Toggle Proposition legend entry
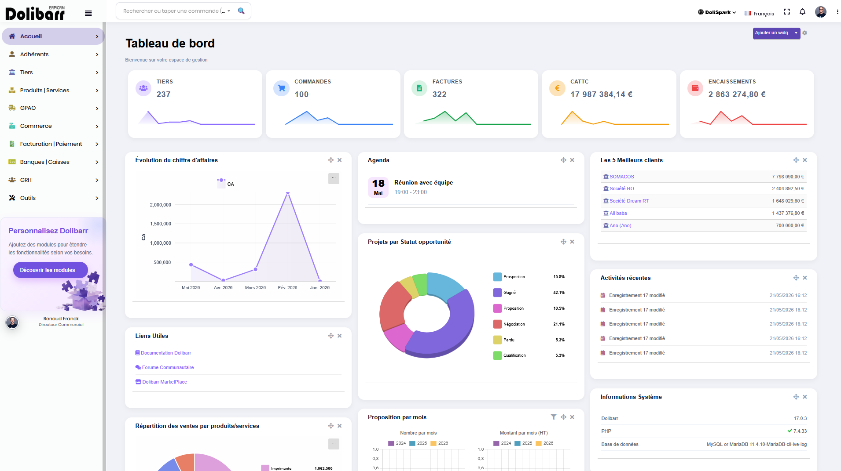The width and height of the screenshot is (841, 471). click(509, 308)
